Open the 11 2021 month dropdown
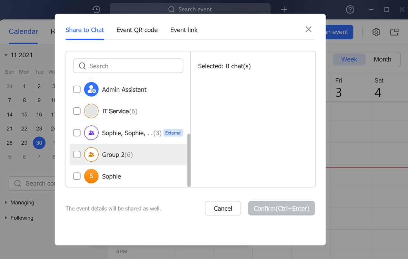This screenshot has width=408, height=259. point(6,55)
